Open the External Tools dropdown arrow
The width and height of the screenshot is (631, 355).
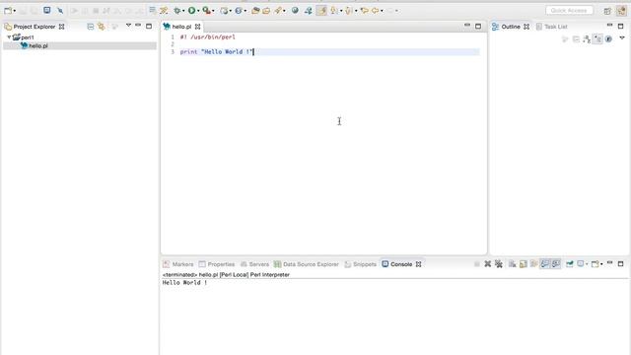[x=213, y=11]
